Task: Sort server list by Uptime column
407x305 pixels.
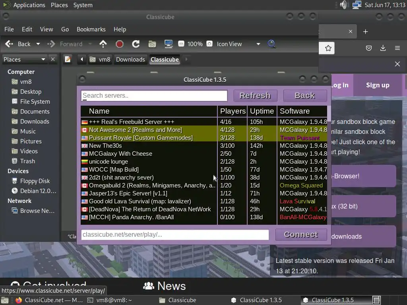Action: click(262, 111)
